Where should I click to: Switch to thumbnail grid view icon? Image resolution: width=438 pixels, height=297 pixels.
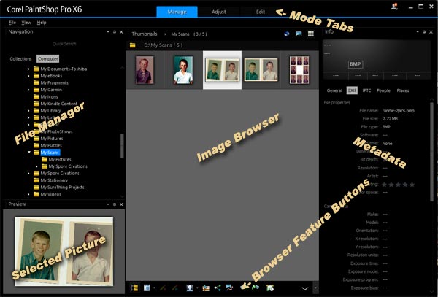(310, 34)
